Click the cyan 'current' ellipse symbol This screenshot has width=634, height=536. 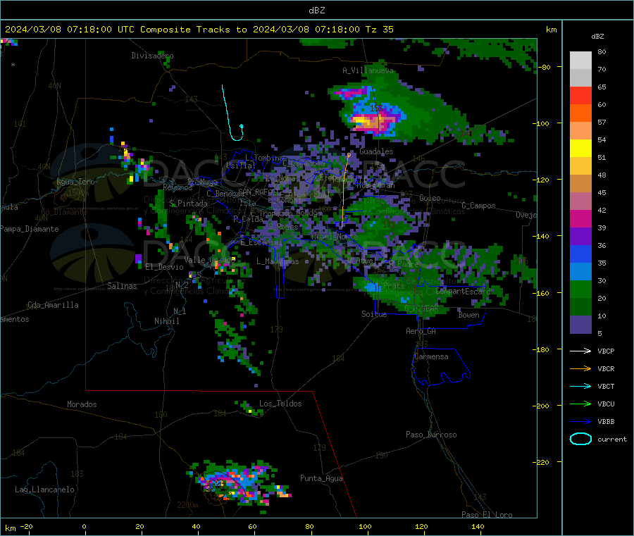[580, 439]
